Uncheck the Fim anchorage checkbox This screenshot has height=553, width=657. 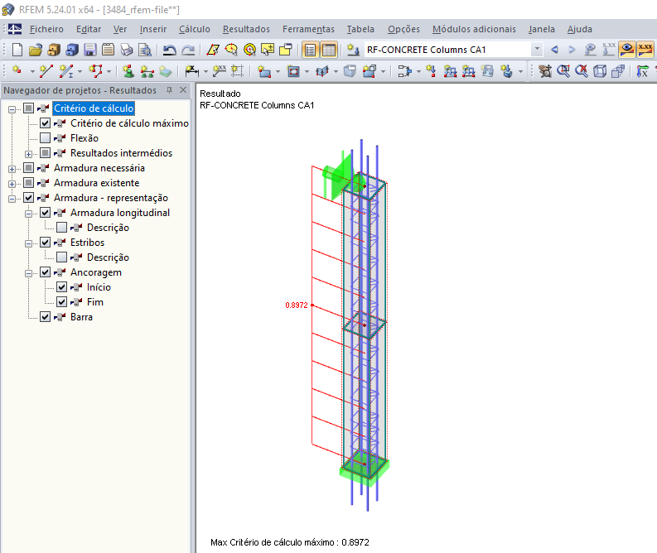61,302
